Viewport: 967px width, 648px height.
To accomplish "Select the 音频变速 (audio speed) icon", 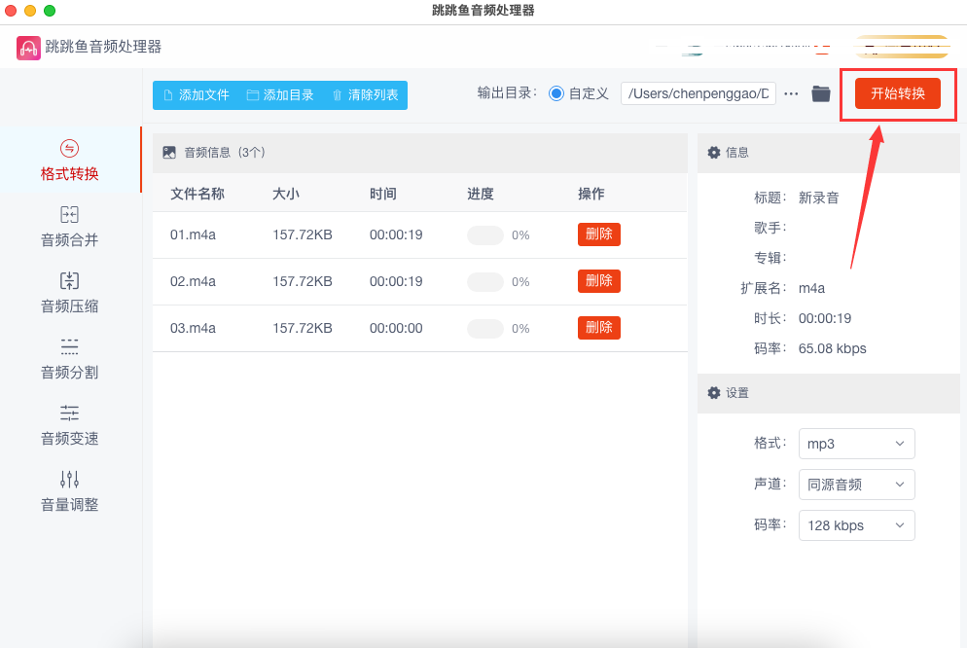I will tap(69, 413).
